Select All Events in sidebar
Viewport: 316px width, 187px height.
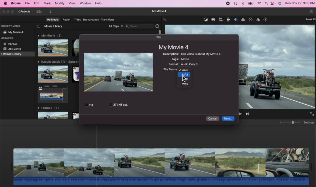(14, 49)
